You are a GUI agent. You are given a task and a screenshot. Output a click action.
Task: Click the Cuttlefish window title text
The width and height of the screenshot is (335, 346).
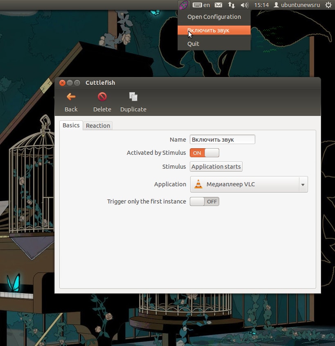[100, 83]
